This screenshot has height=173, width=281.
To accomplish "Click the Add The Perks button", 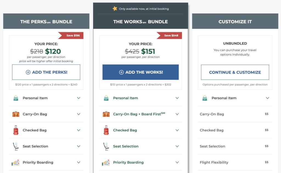I will (46, 72).
